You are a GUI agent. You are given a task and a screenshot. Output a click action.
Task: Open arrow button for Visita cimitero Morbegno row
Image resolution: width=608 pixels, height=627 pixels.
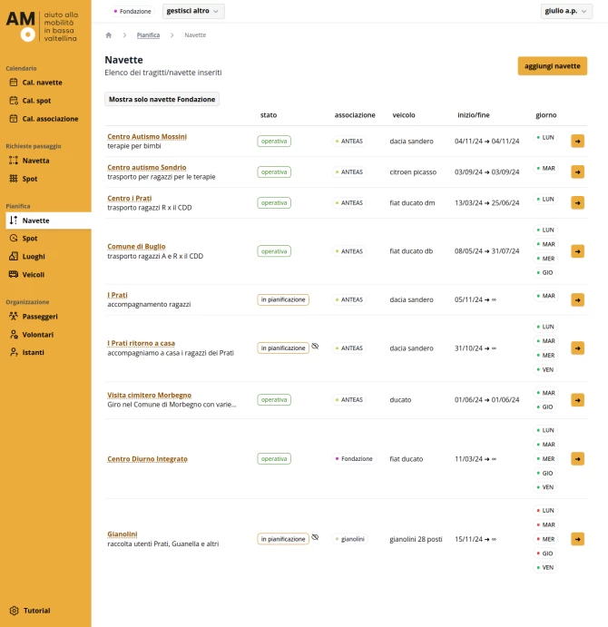(577, 399)
